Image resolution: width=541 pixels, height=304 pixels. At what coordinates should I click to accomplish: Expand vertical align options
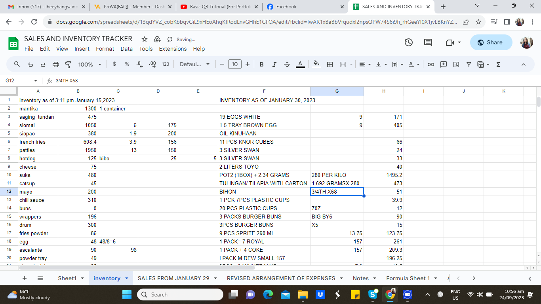381,65
